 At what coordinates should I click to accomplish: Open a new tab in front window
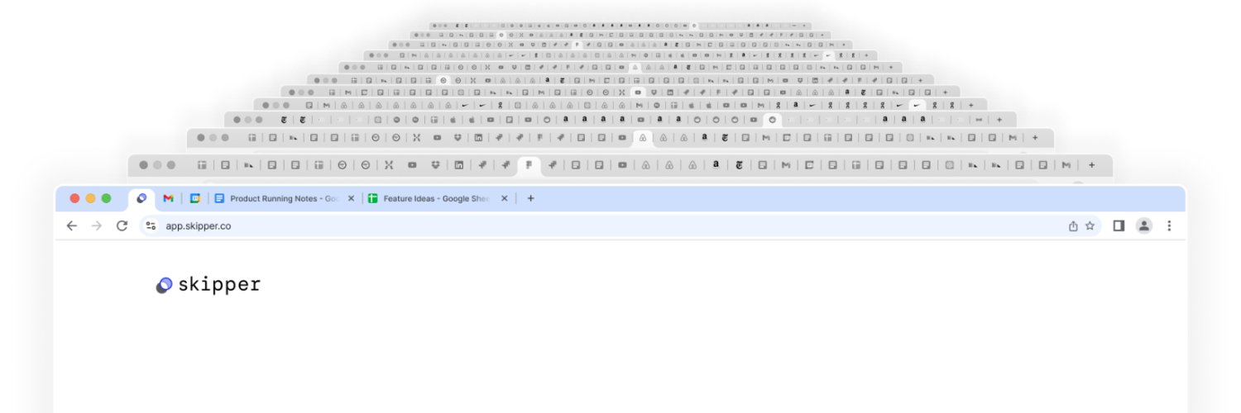(x=530, y=198)
